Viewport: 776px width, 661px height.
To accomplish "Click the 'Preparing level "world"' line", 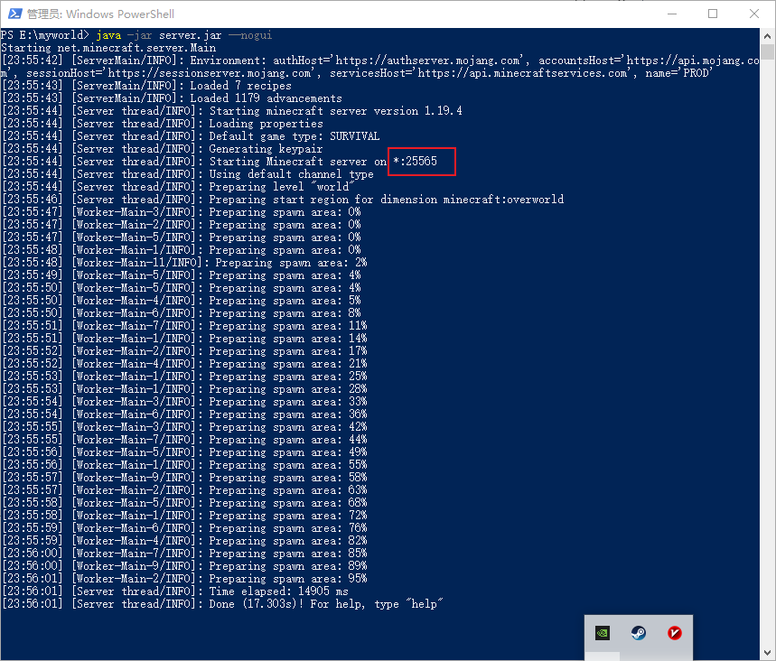I will 179,187.
